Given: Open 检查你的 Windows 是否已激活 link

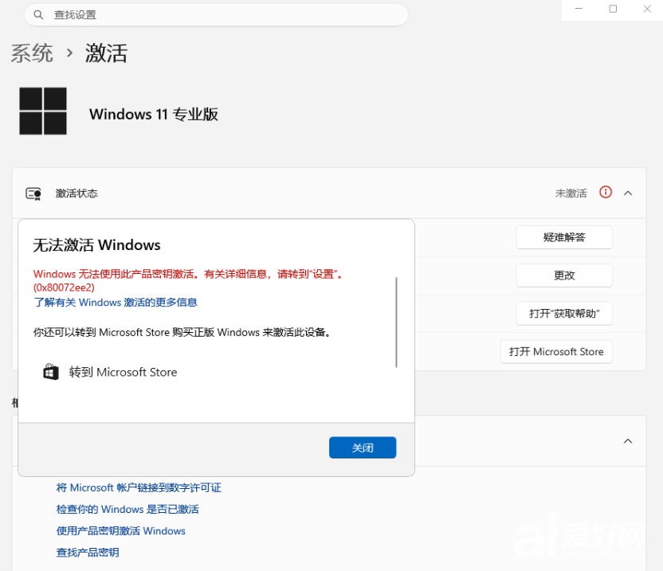Looking at the screenshot, I should coord(127,510).
